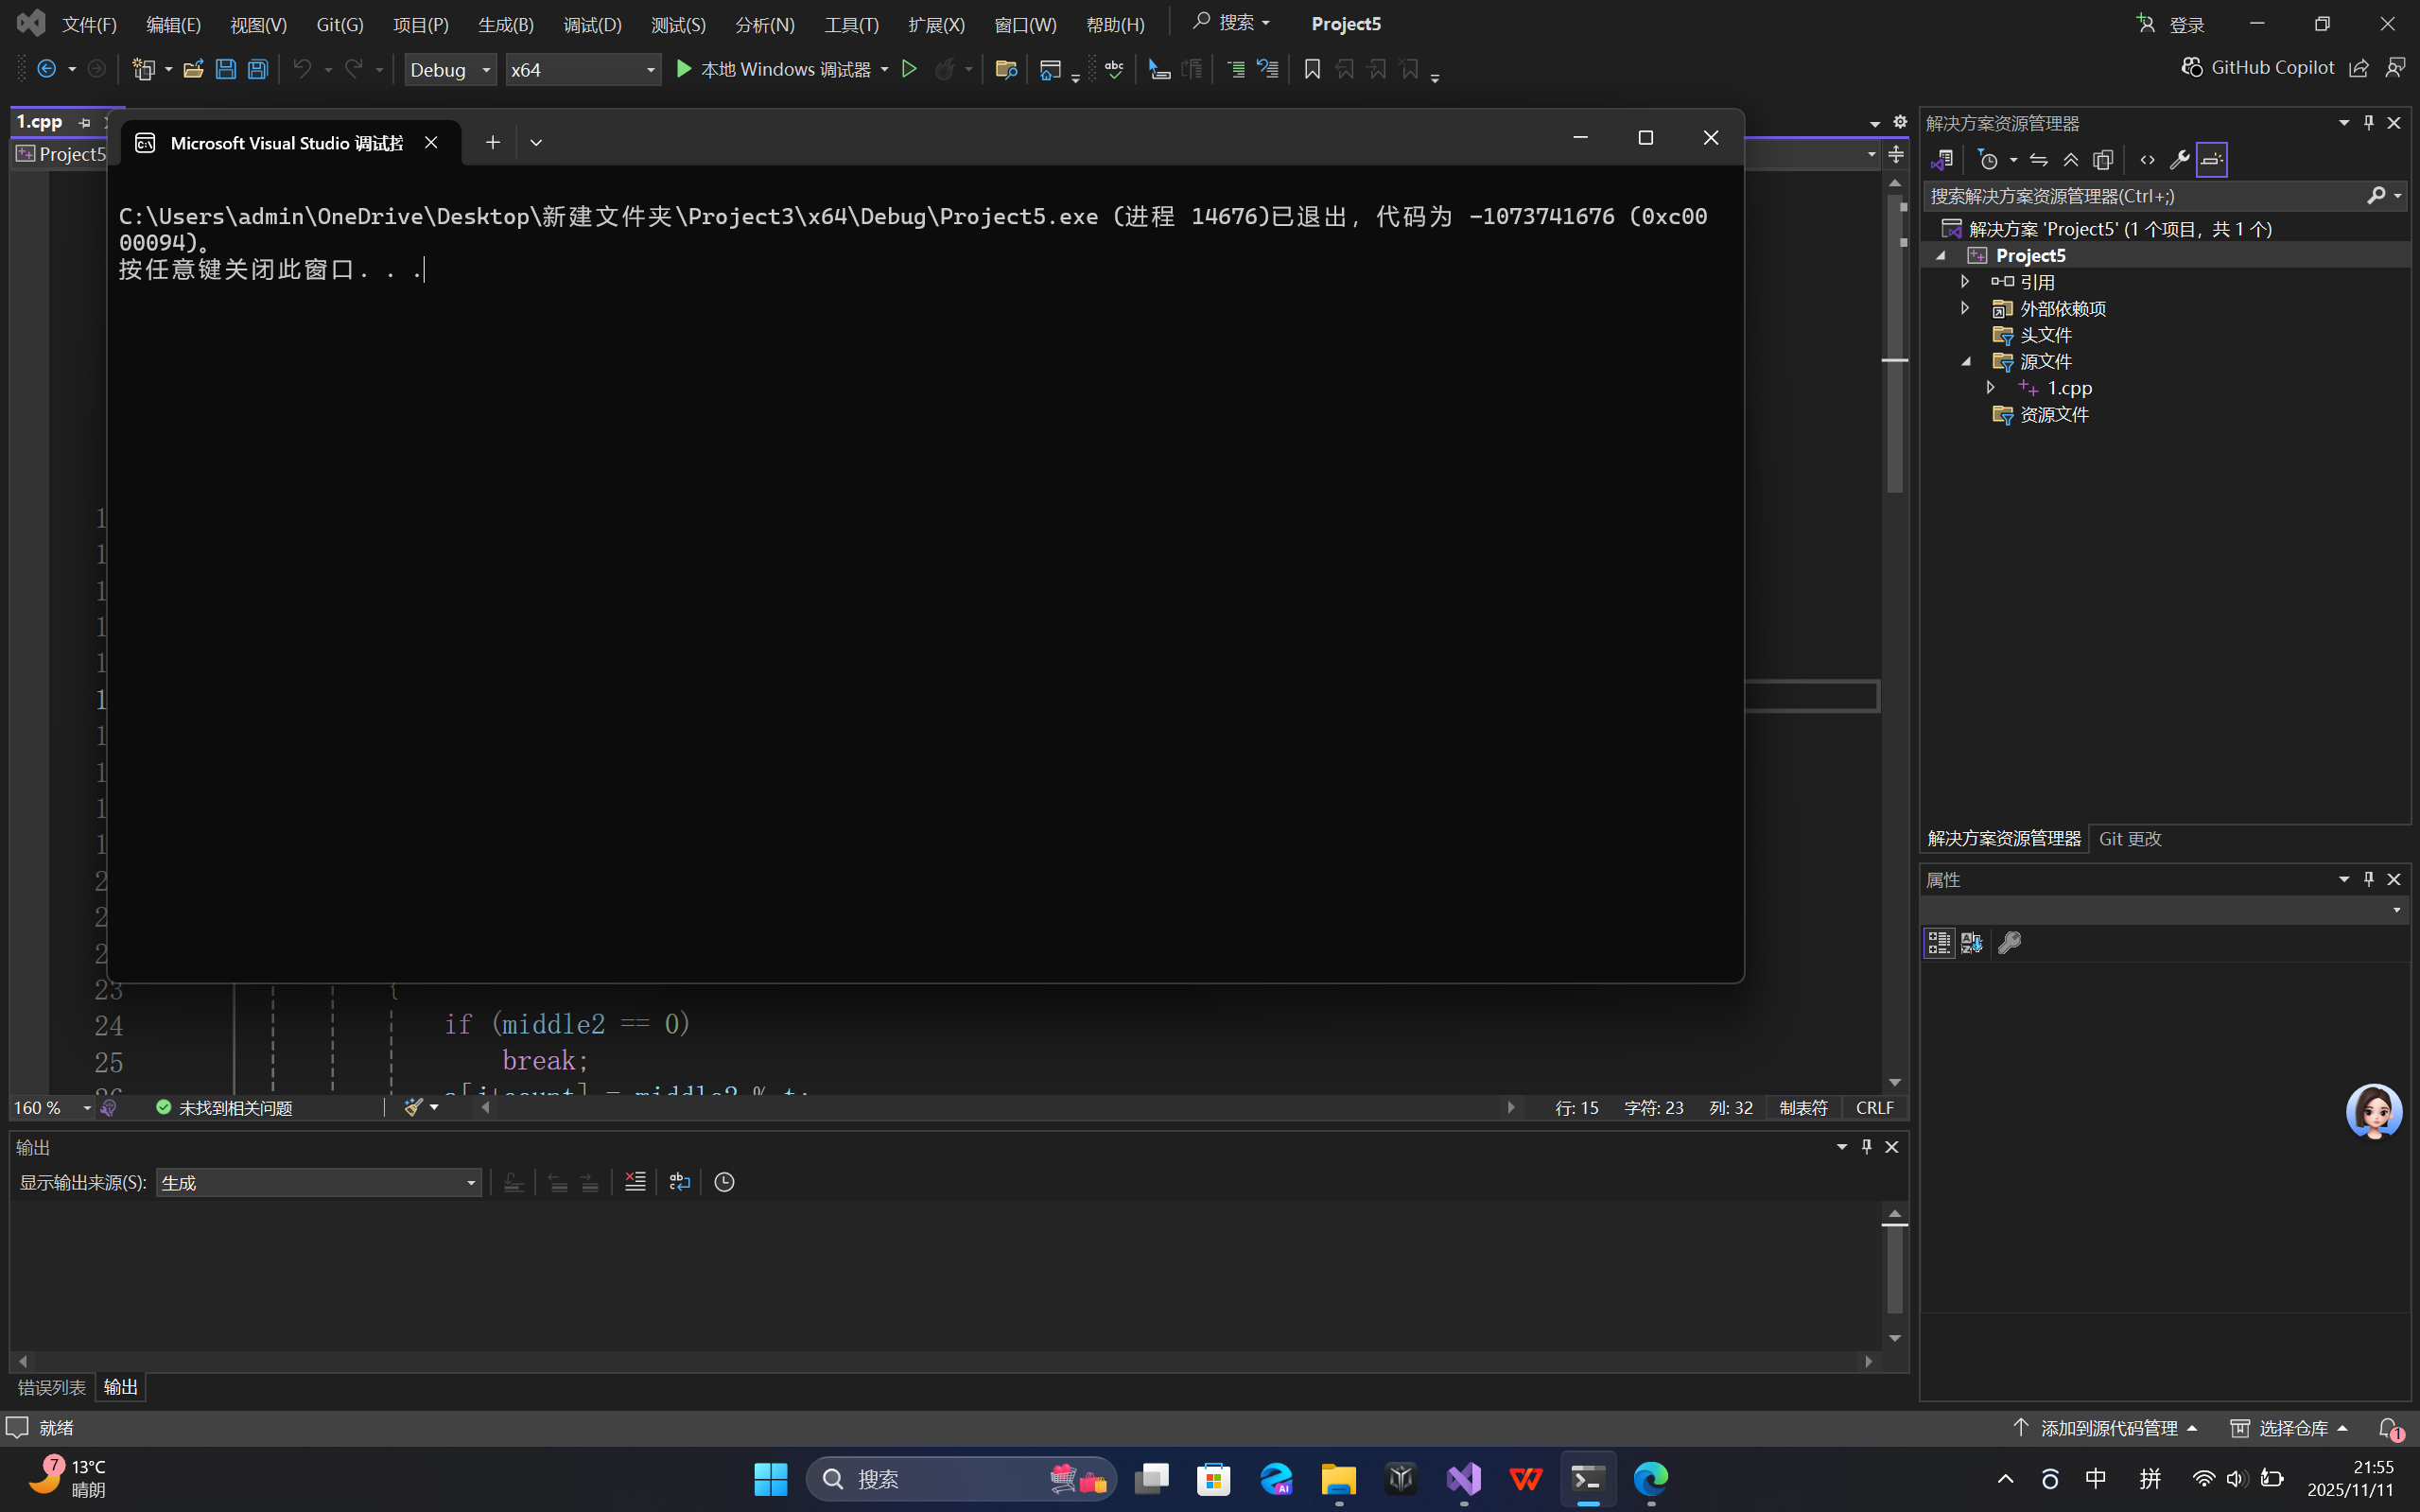
Task: Expand the 外部依赖项 tree node
Action: tap(1965, 308)
